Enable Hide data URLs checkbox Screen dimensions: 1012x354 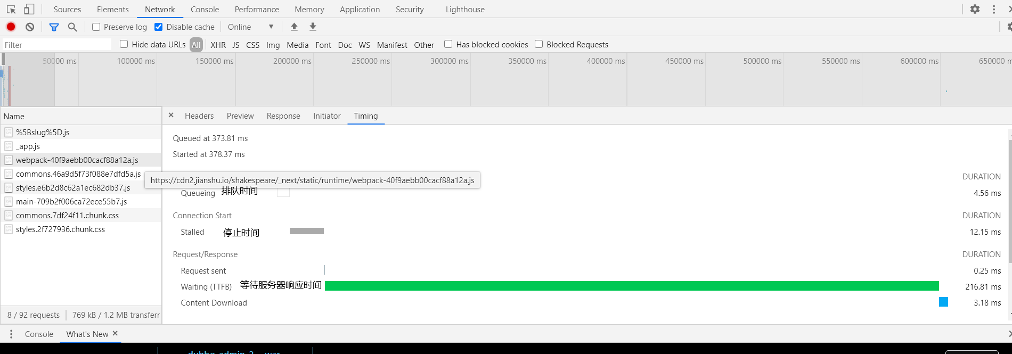point(124,44)
